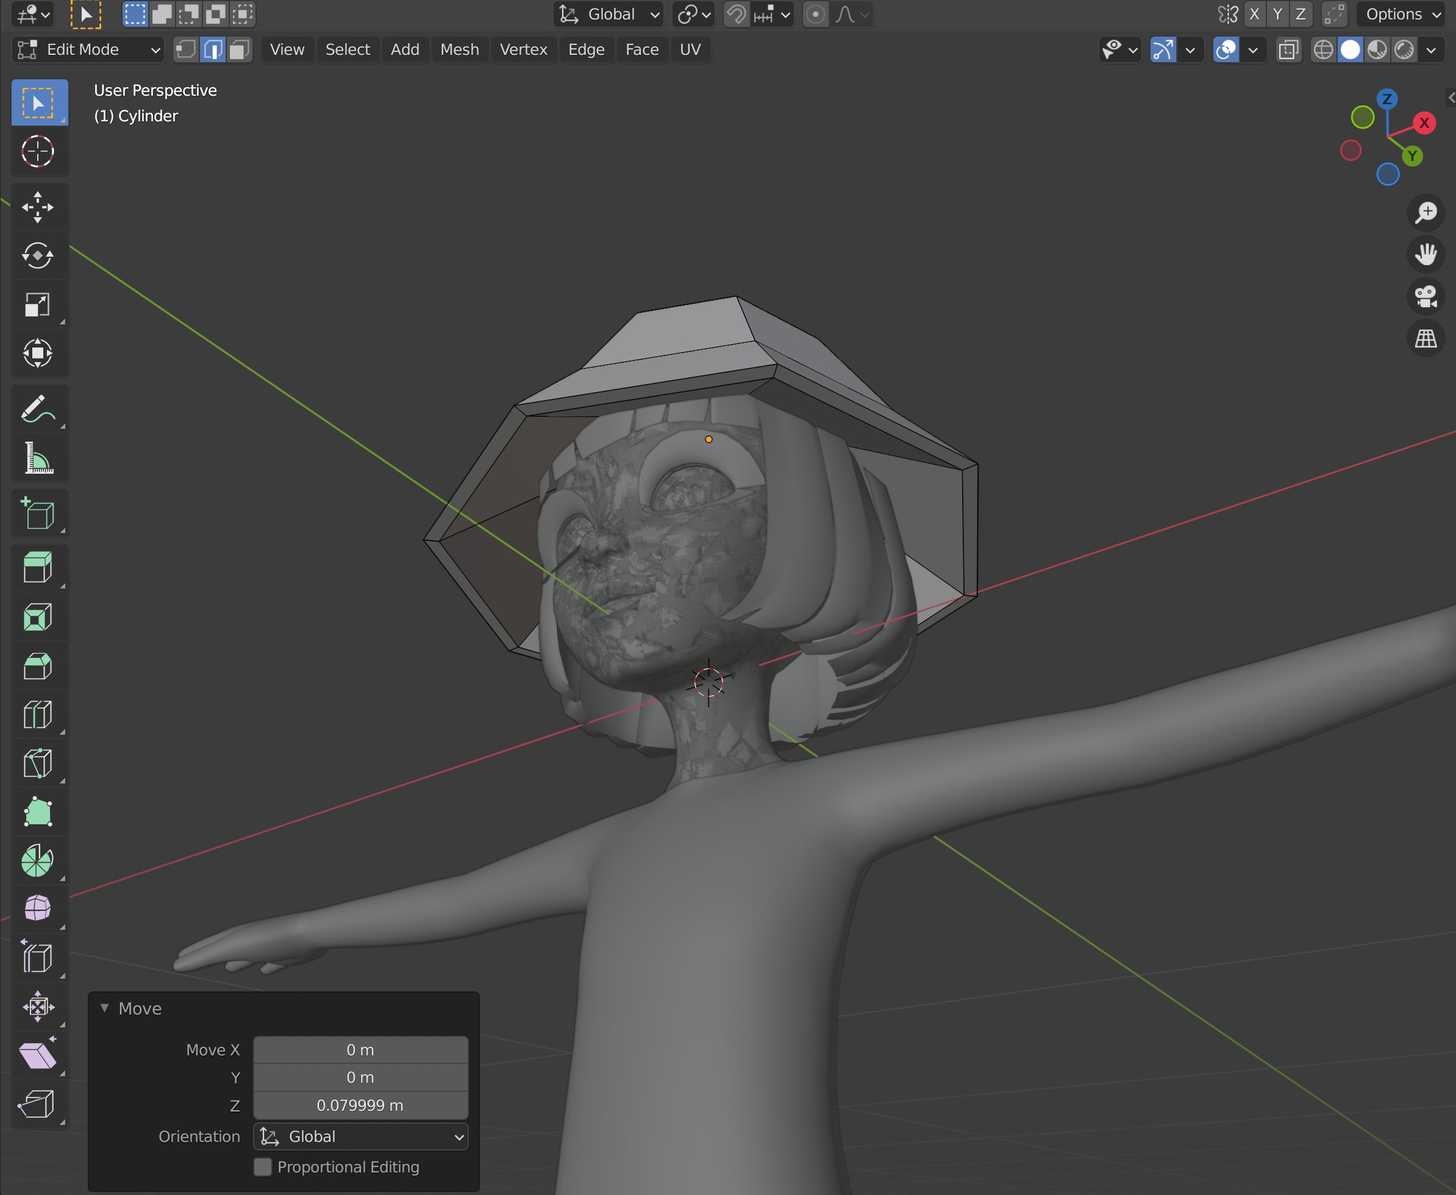Toggle X-ray display
This screenshot has width=1456, height=1195.
[x=1289, y=49]
